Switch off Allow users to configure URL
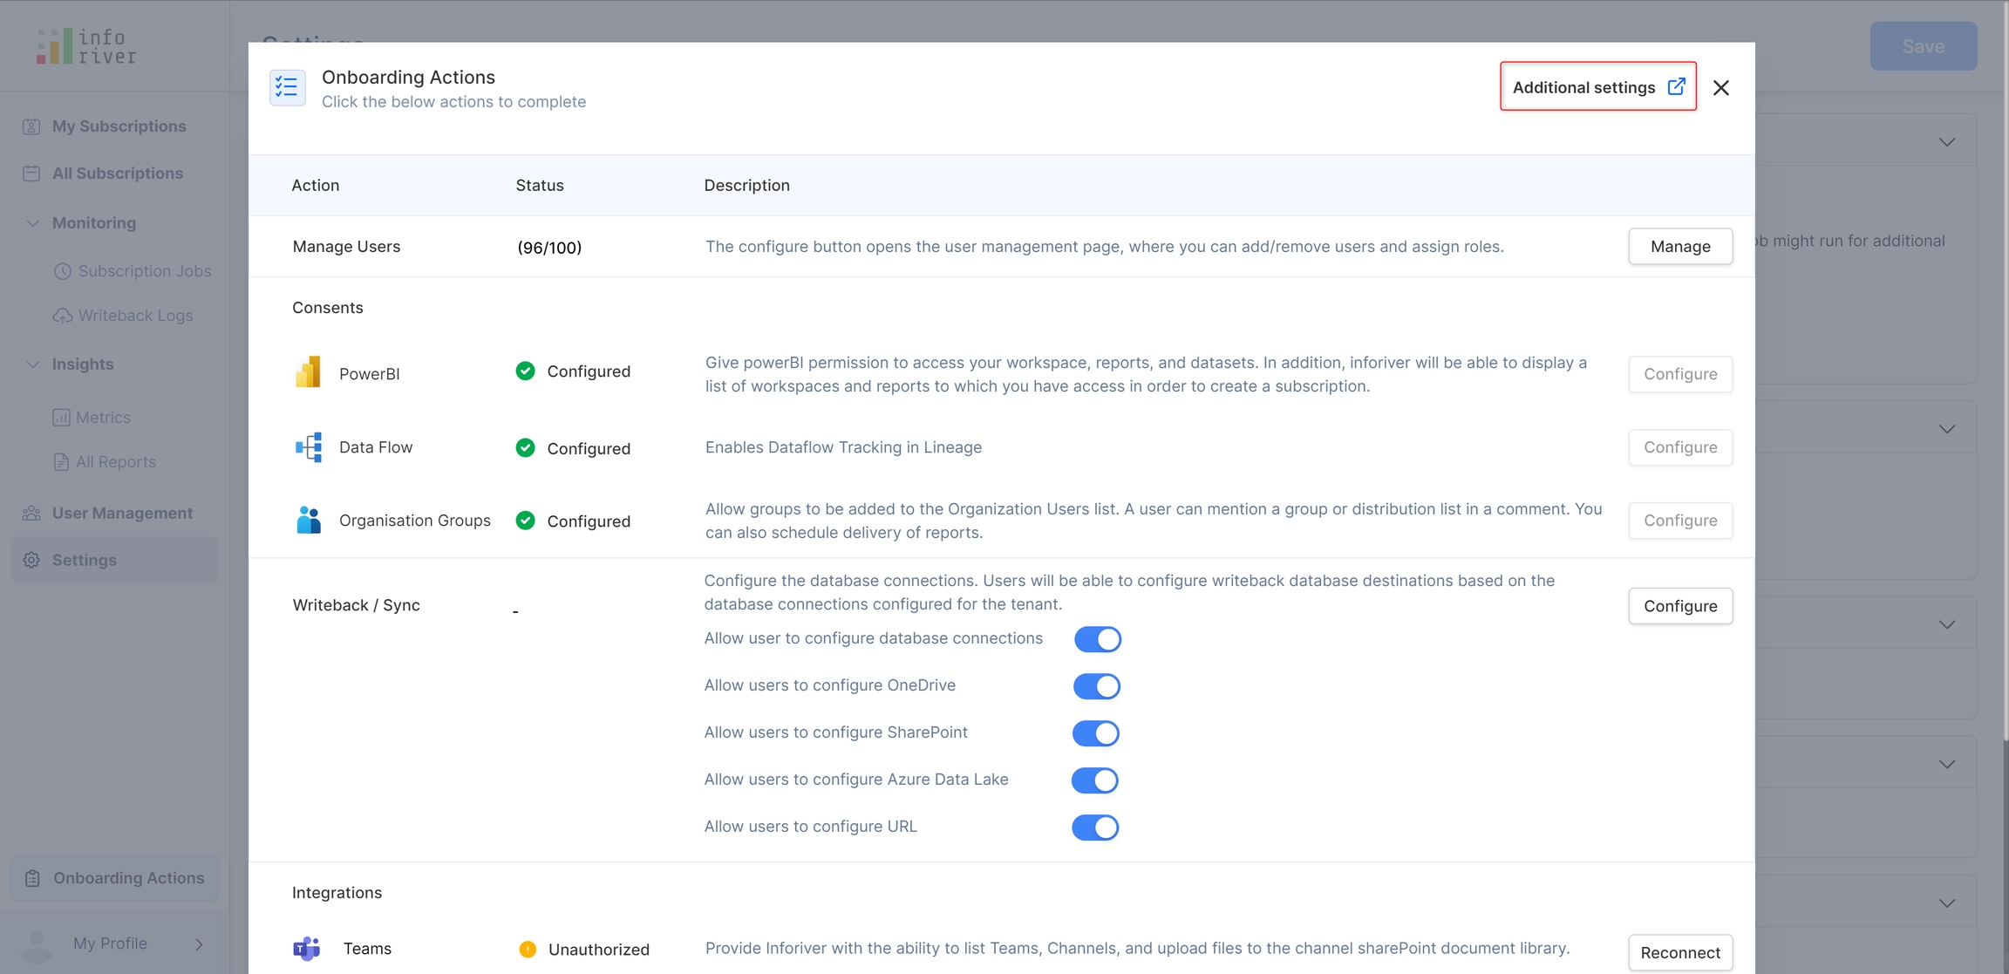The width and height of the screenshot is (2009, 974). click(x=1094, y=828)
